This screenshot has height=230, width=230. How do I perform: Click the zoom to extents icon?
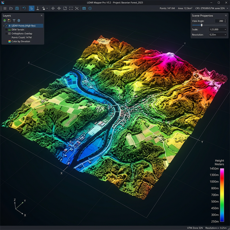tap(71, 8)
